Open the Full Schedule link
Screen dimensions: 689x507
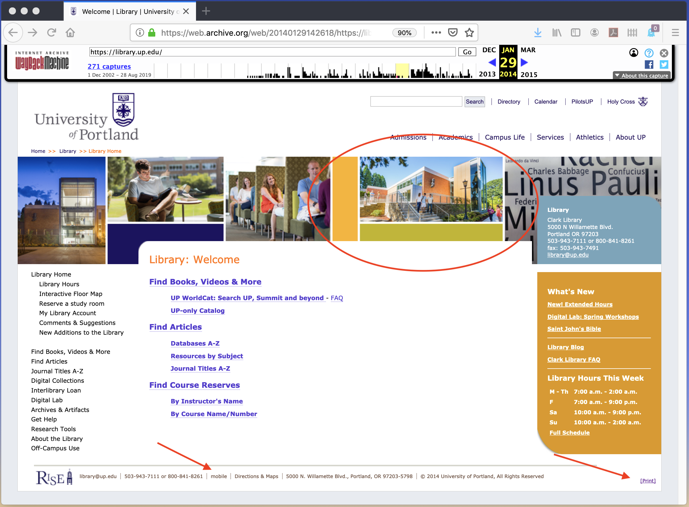point(569,432)
